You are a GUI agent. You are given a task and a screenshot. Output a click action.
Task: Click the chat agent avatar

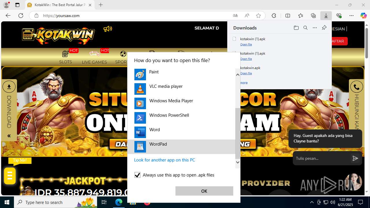[354, 182]
